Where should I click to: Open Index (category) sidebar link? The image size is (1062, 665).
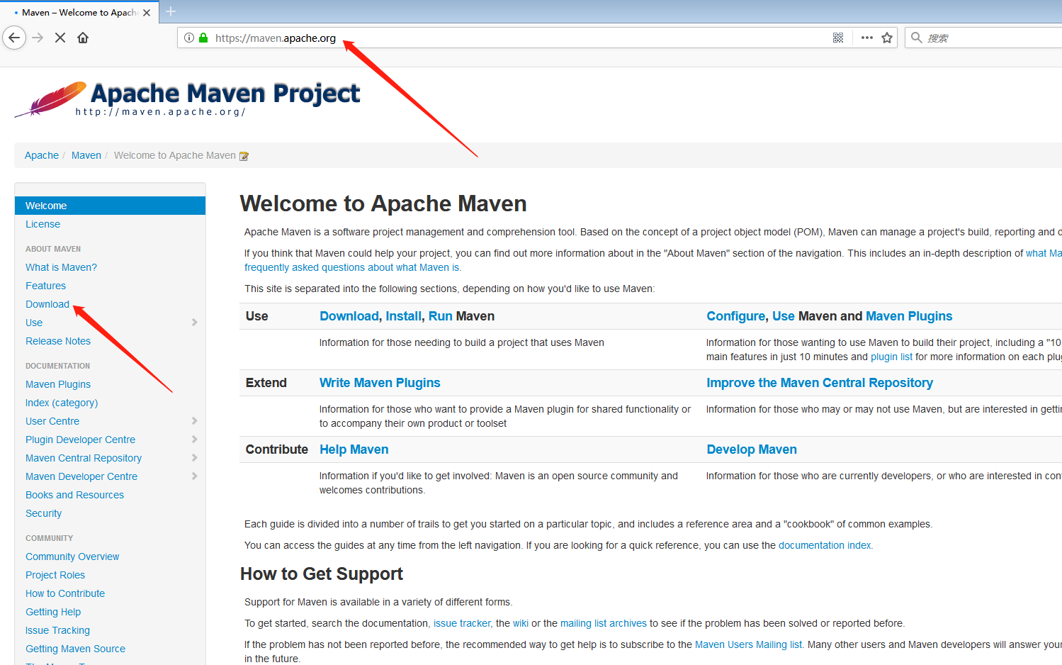62,403
